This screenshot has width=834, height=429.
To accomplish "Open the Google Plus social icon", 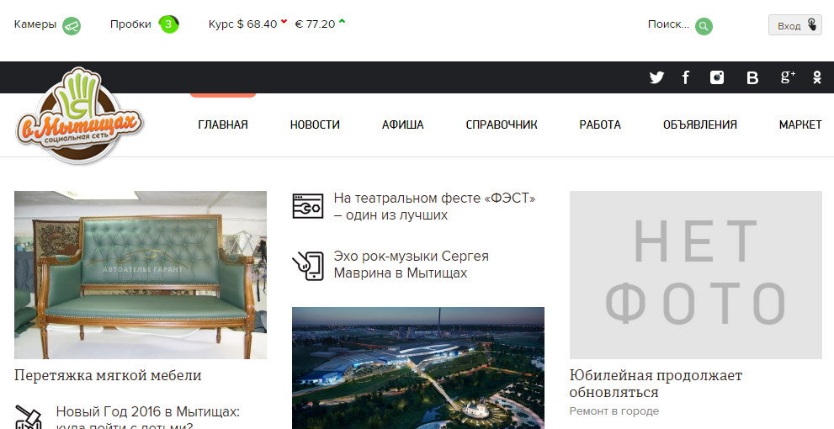I will pyautogui.click(x=788, y=77).
